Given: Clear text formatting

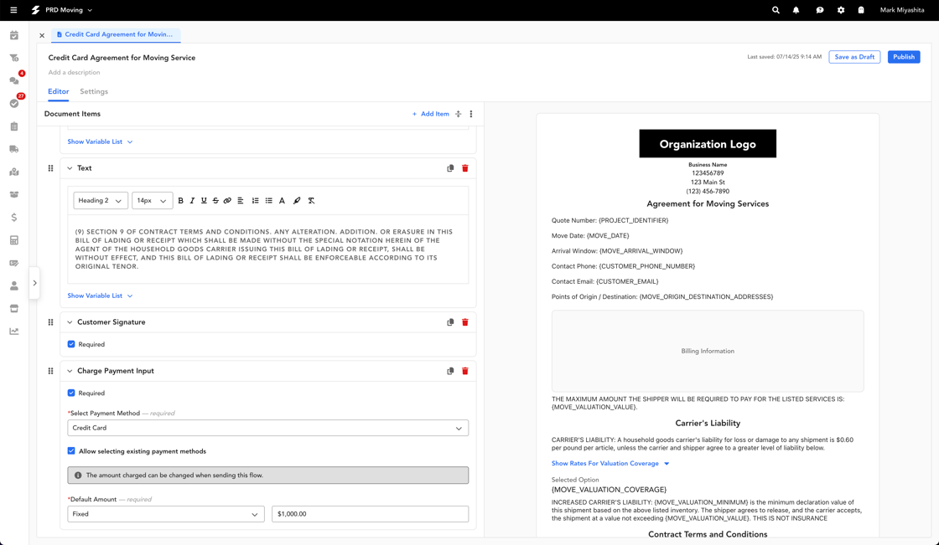Looking at the screenshot, I should click(311, 200).
